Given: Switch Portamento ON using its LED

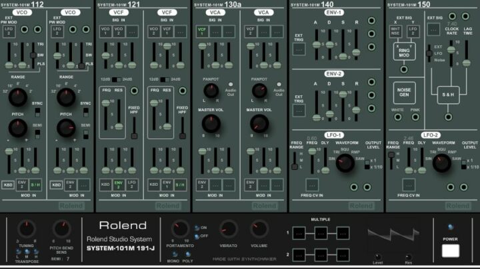Looking at the screenshot, I should 197,227.
